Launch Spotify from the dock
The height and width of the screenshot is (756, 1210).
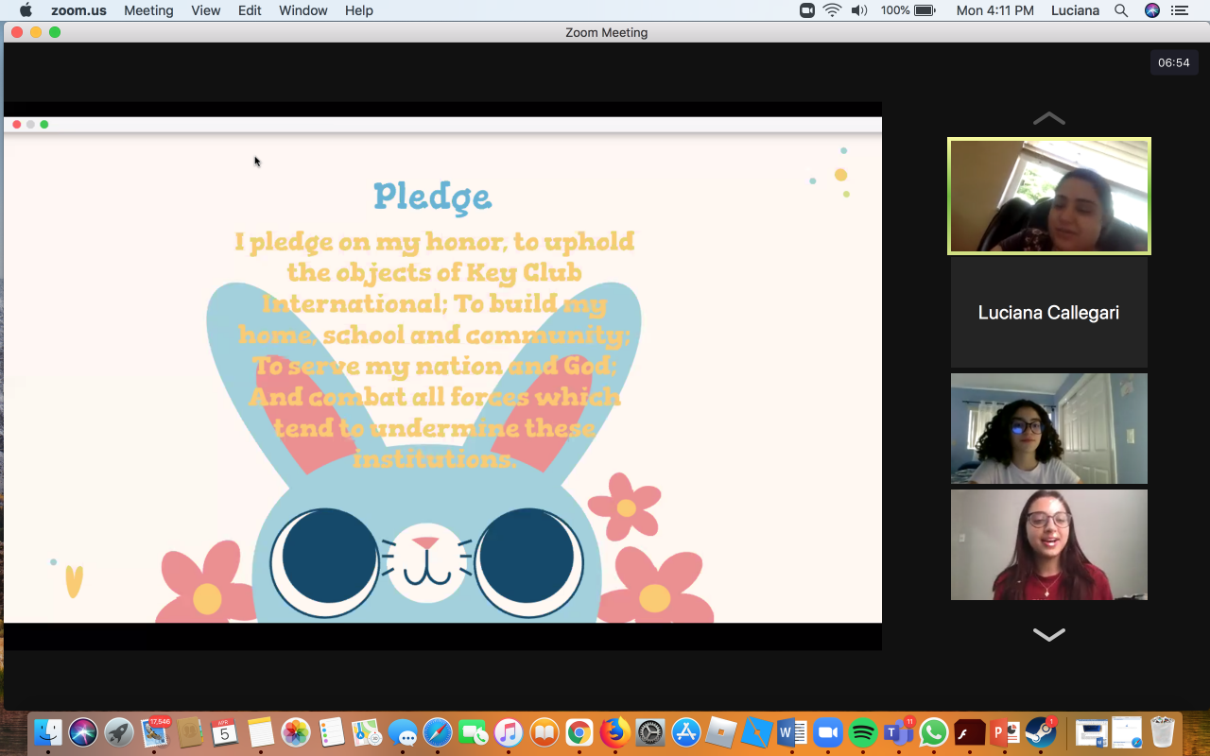click(x=863, y=732)
